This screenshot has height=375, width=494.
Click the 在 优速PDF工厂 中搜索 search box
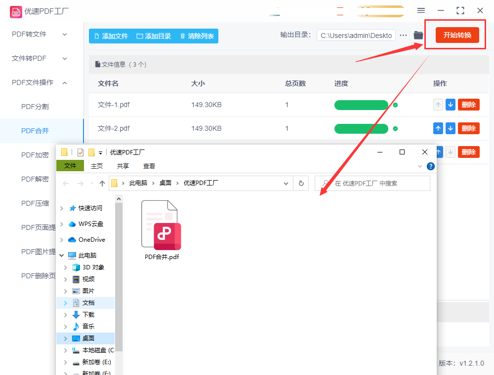[372, 184]
